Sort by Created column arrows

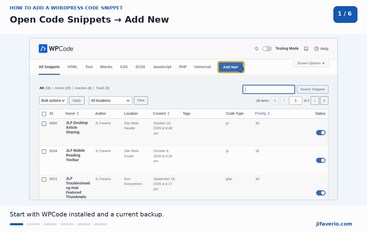point(169,114)
